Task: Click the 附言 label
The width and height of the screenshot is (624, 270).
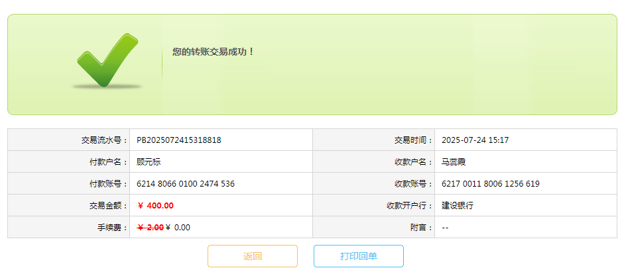Action: click(x=420, y=228)
